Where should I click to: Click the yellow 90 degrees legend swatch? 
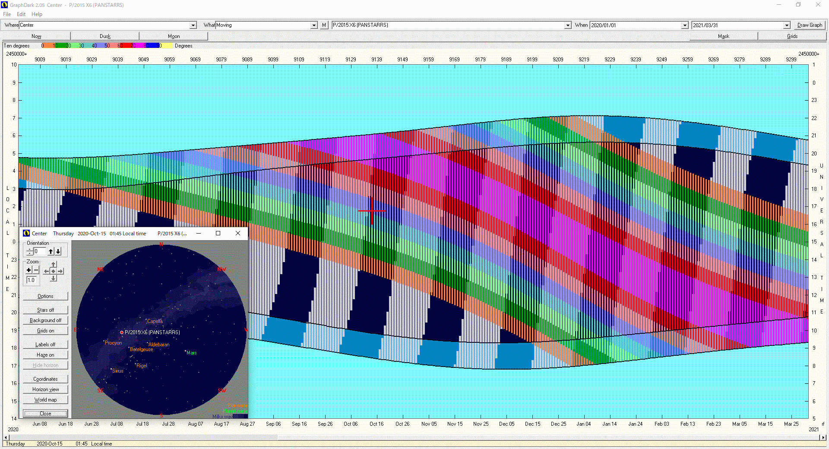[x=166, y=46]
